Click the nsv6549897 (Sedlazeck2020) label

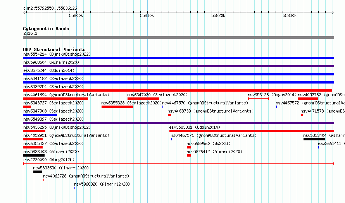coord(53,119)
